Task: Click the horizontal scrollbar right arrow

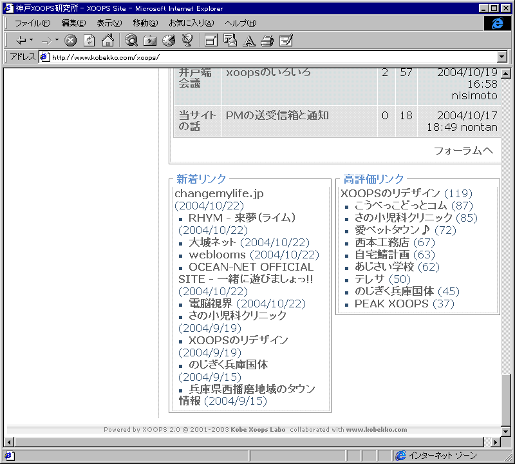Action: [x=496, y=442]
